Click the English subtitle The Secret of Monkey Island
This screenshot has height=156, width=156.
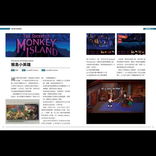(22, 61)
